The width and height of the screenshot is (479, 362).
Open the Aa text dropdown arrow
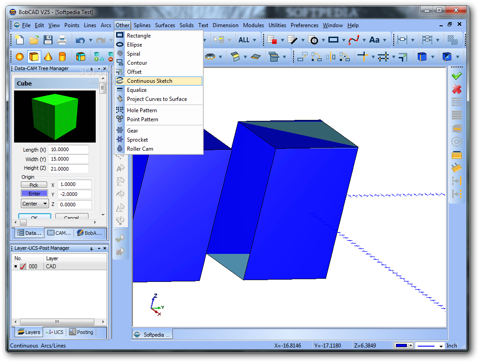click(x=385, y=40)
